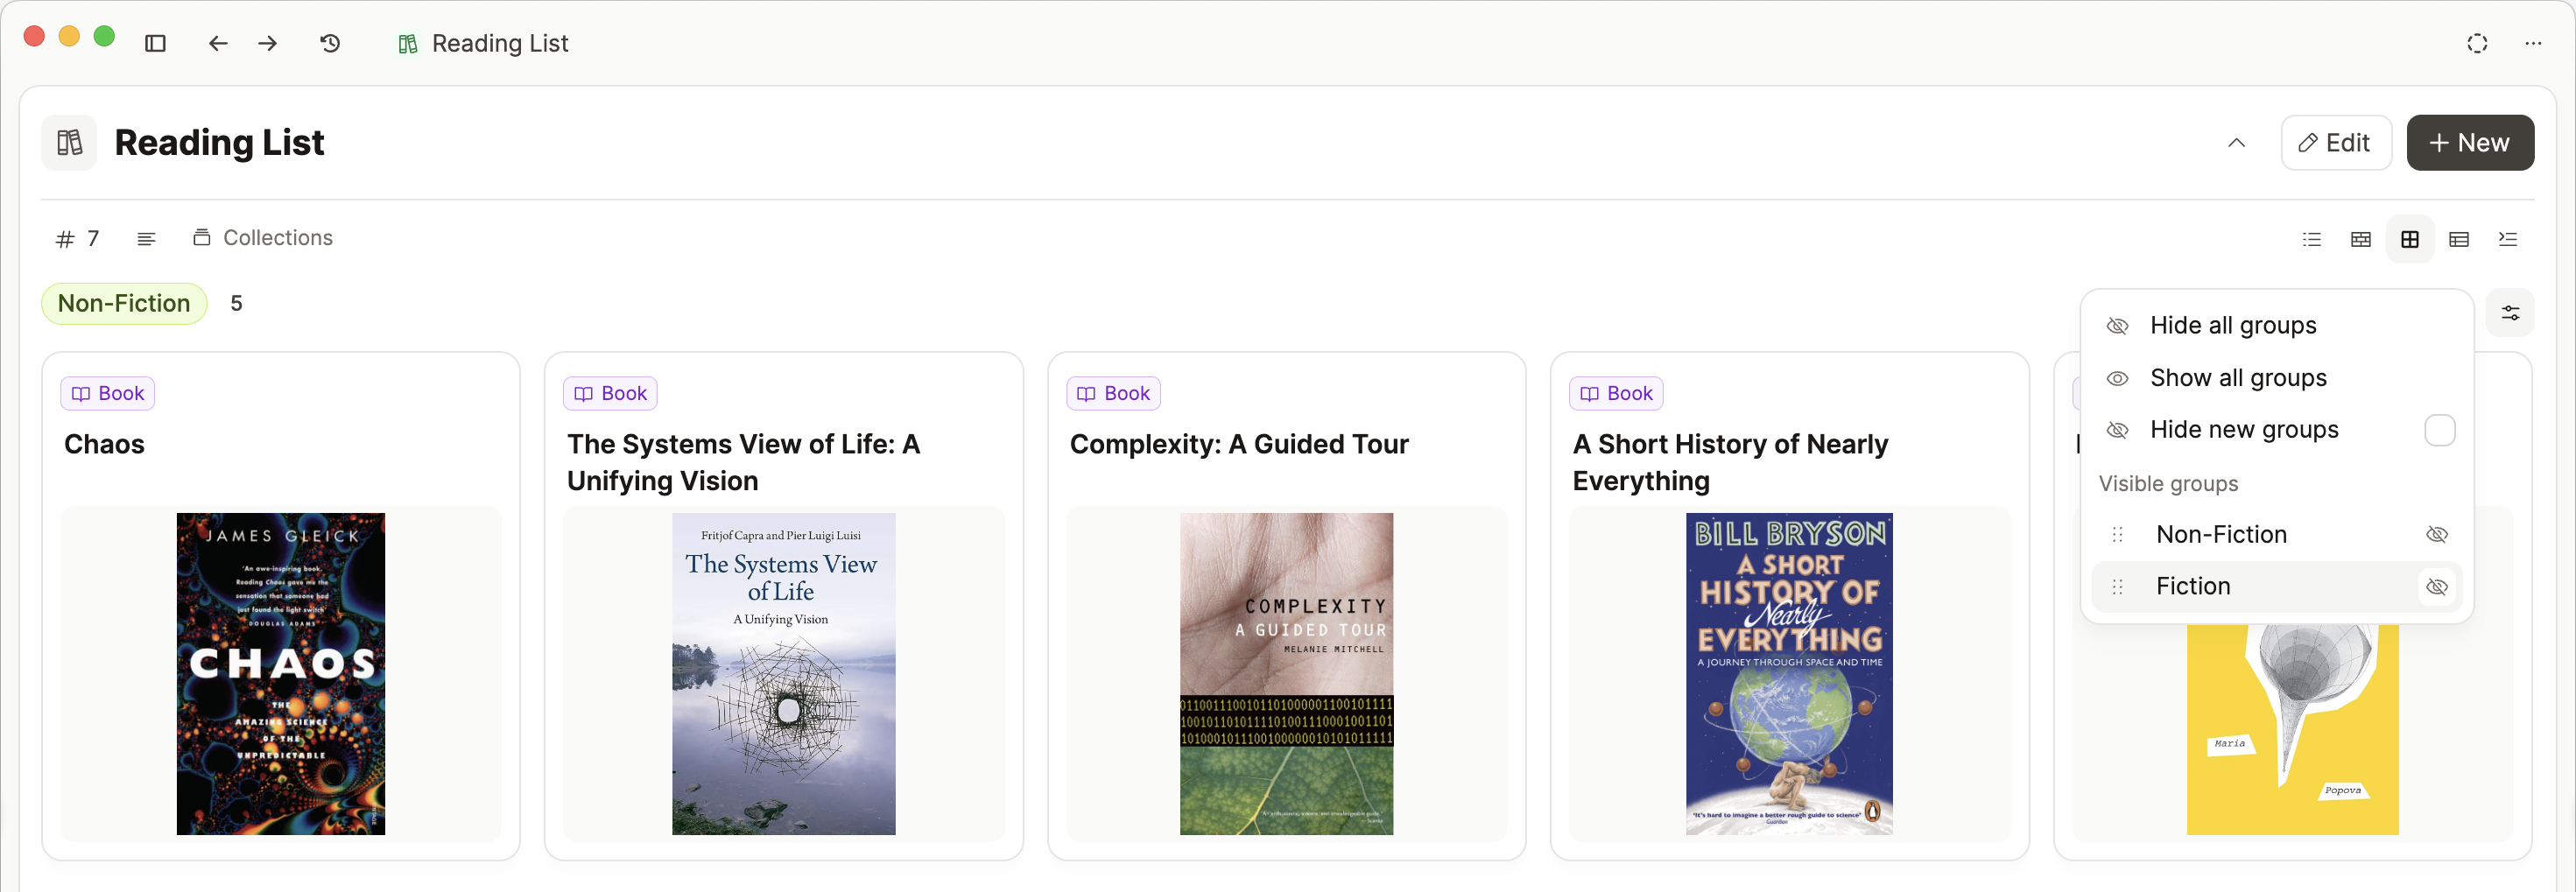Open the view settings sliders icon
The height and width of the screenshot is (892, 2576).
(2510, 313)
